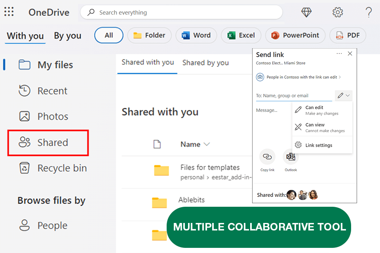Click the Contoso briefcase permission icon
This screenshot has height=253, width=380.
[260, 77]
